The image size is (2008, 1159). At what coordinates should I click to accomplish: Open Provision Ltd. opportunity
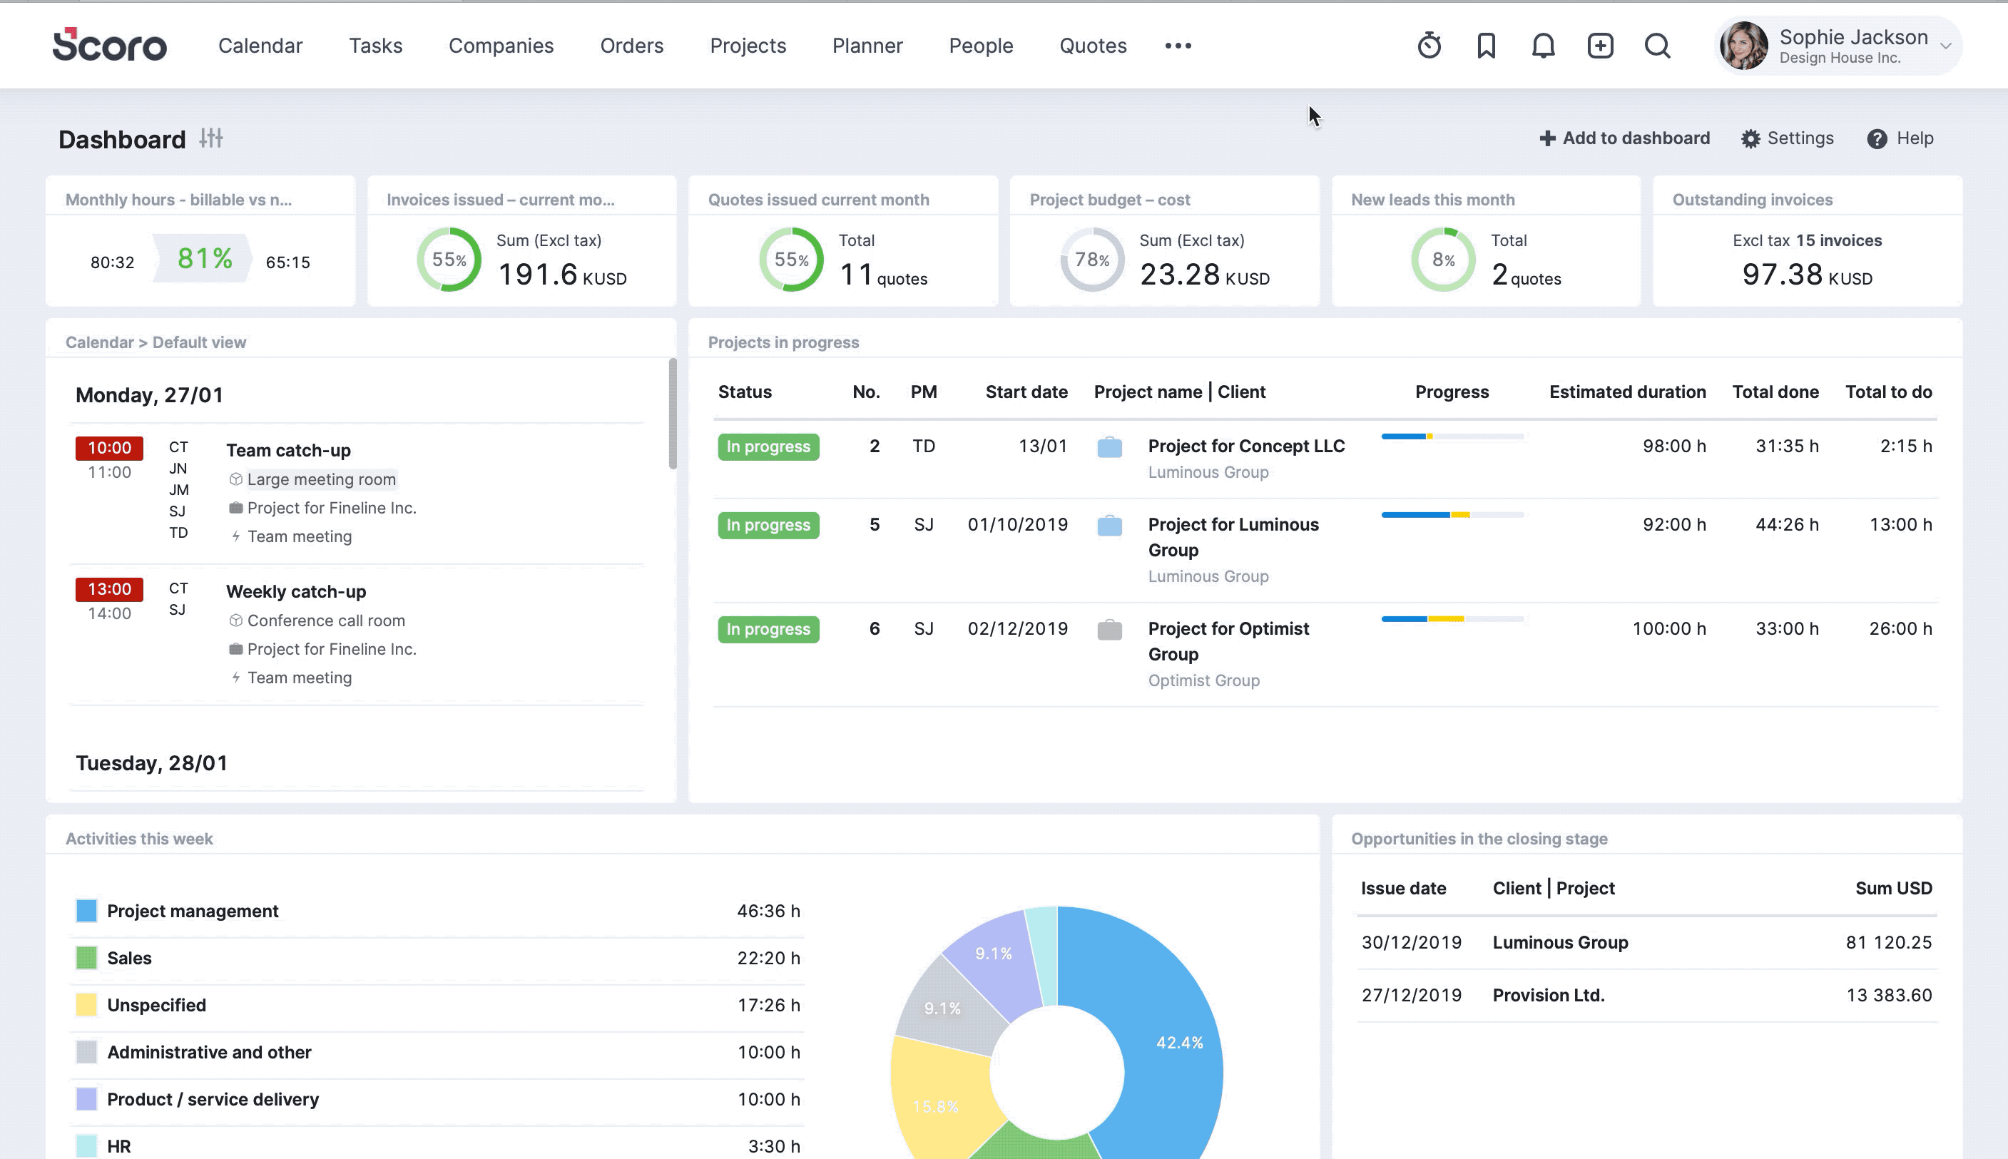tap(1548, 995)
